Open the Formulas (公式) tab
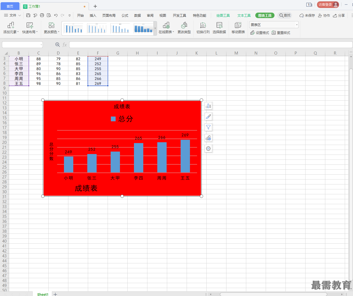 pos(125,15)
